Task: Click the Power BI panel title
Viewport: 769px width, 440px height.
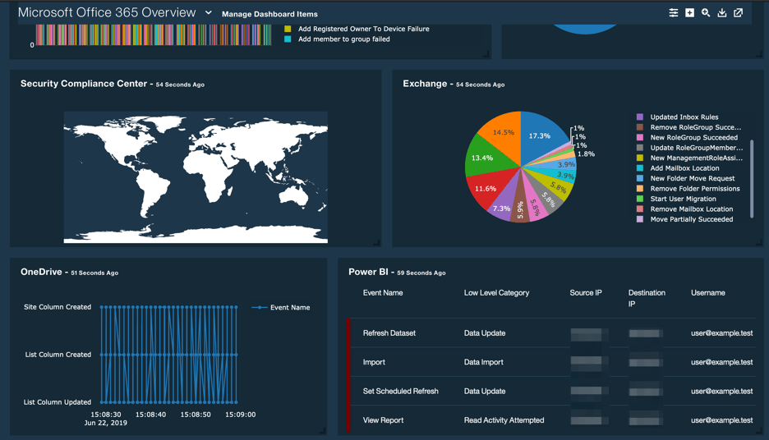Action: (x=368, y=272)
